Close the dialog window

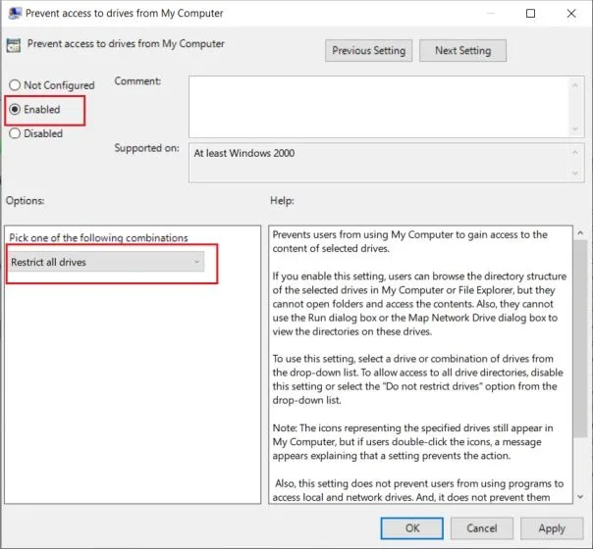point(571,13)
